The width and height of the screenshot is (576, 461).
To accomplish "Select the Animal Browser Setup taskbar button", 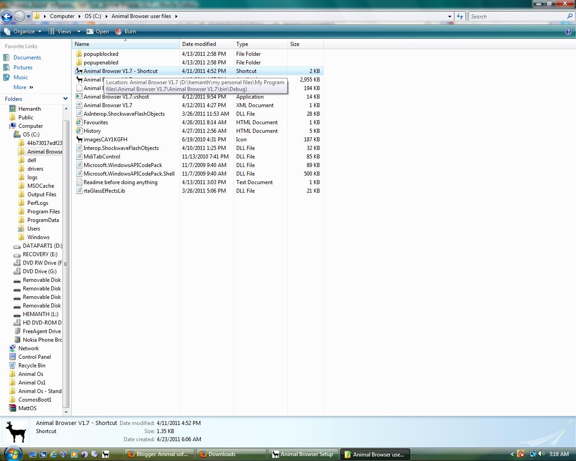I will [x=302, y=454].
